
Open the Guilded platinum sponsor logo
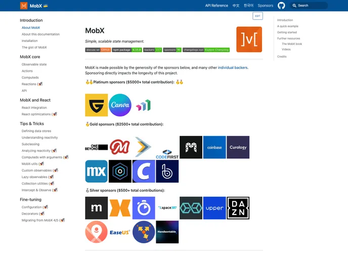coord(96,105)
